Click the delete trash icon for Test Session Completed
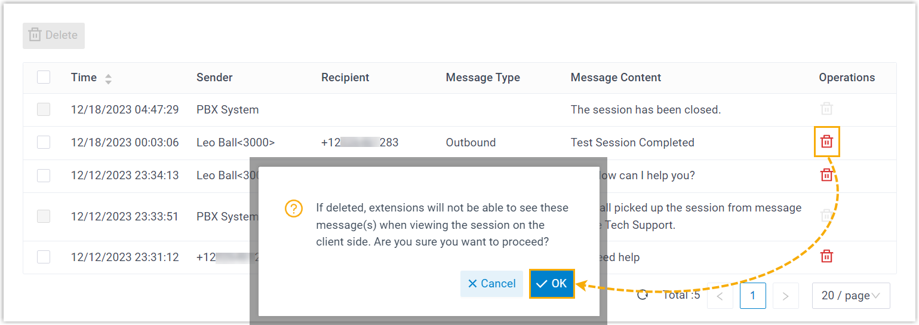The height and width of the screenshot is (325, 919). 826,142
